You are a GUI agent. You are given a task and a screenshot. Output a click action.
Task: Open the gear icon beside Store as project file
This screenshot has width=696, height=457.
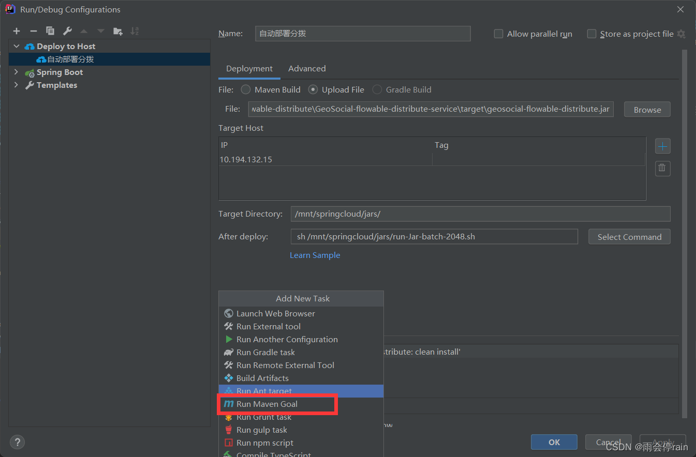pos(681,34)
